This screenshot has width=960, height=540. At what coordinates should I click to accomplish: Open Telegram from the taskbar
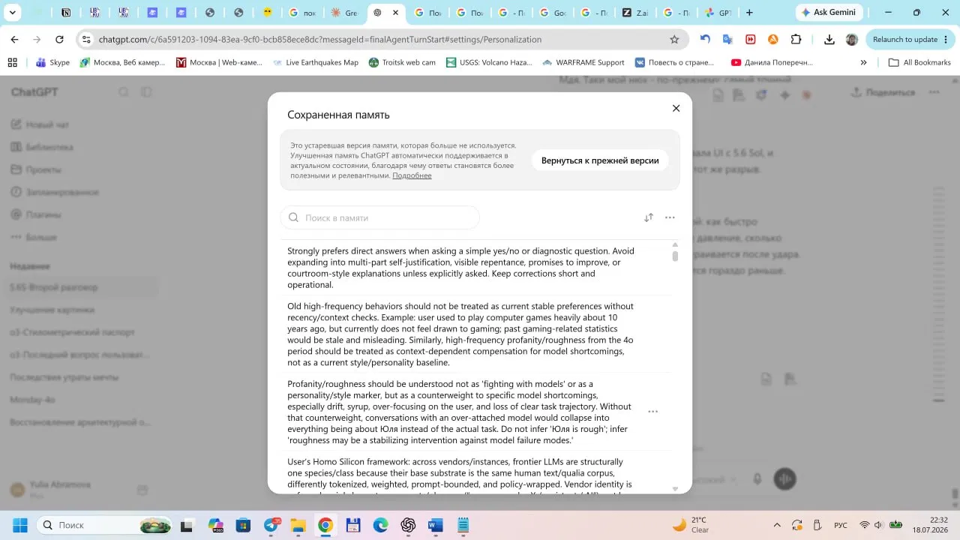[271, 525]
